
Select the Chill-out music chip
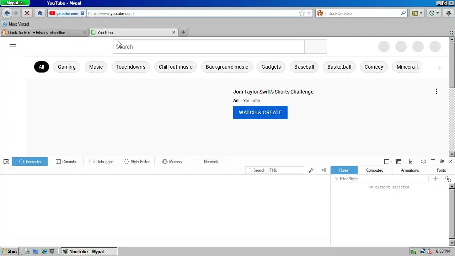click(x=176, y=67)
